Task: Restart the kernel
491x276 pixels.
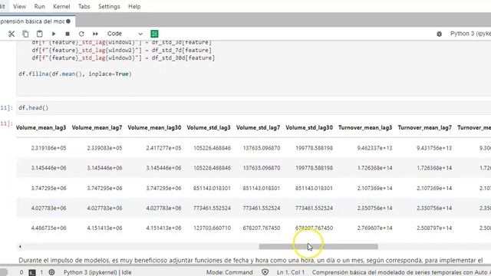Action: (x=81, y=34)
